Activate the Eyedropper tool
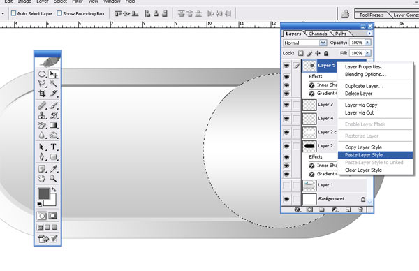Viewport: 419px width, 271px height. (x=54, y=168)
